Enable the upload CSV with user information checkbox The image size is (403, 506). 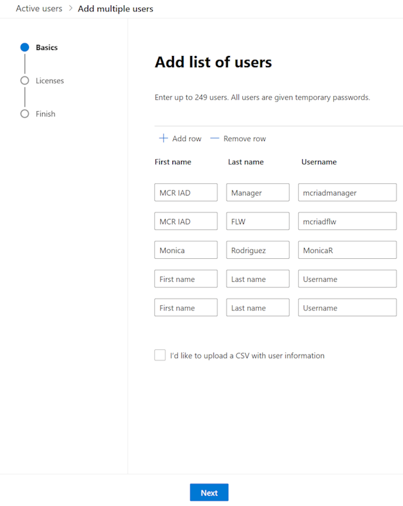(x=160, y=355)
